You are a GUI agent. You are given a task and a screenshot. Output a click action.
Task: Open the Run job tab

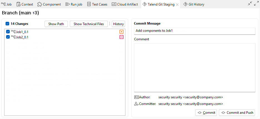click(74, 4)
